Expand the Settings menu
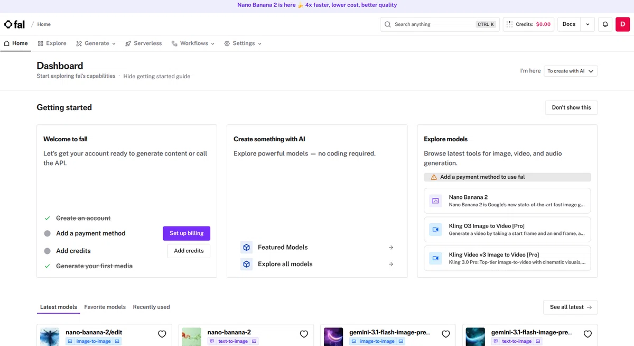This screenshot has height=346, width=634. (243, 43)
